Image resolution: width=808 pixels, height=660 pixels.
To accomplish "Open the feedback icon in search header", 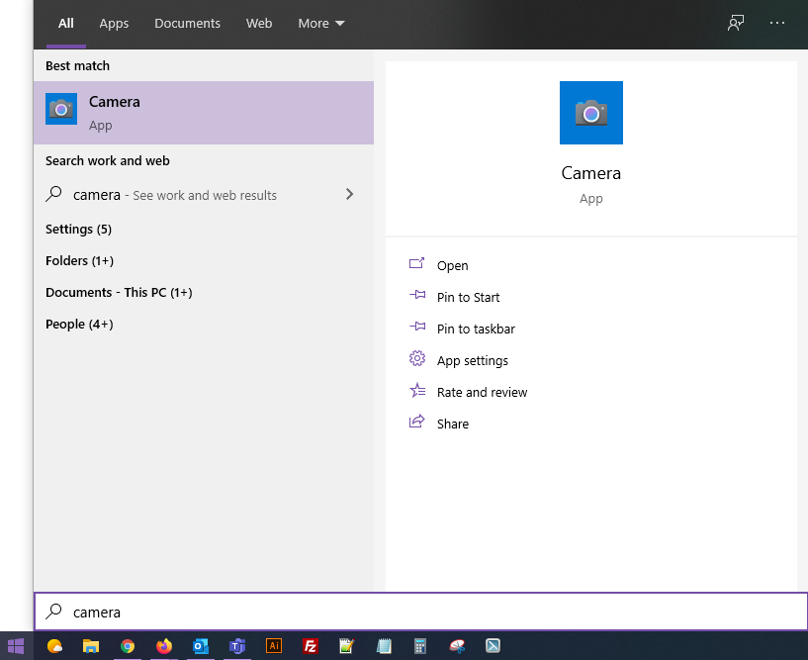I will tap(736, 23).
